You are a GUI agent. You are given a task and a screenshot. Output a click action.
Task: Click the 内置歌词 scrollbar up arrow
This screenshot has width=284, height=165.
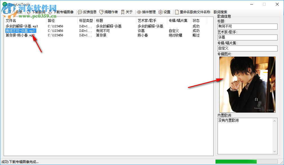coord(275,120)
